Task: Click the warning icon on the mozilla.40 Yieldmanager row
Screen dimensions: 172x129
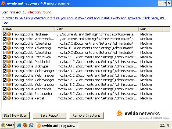Action: pyautogui.click(x=9, y=71)
